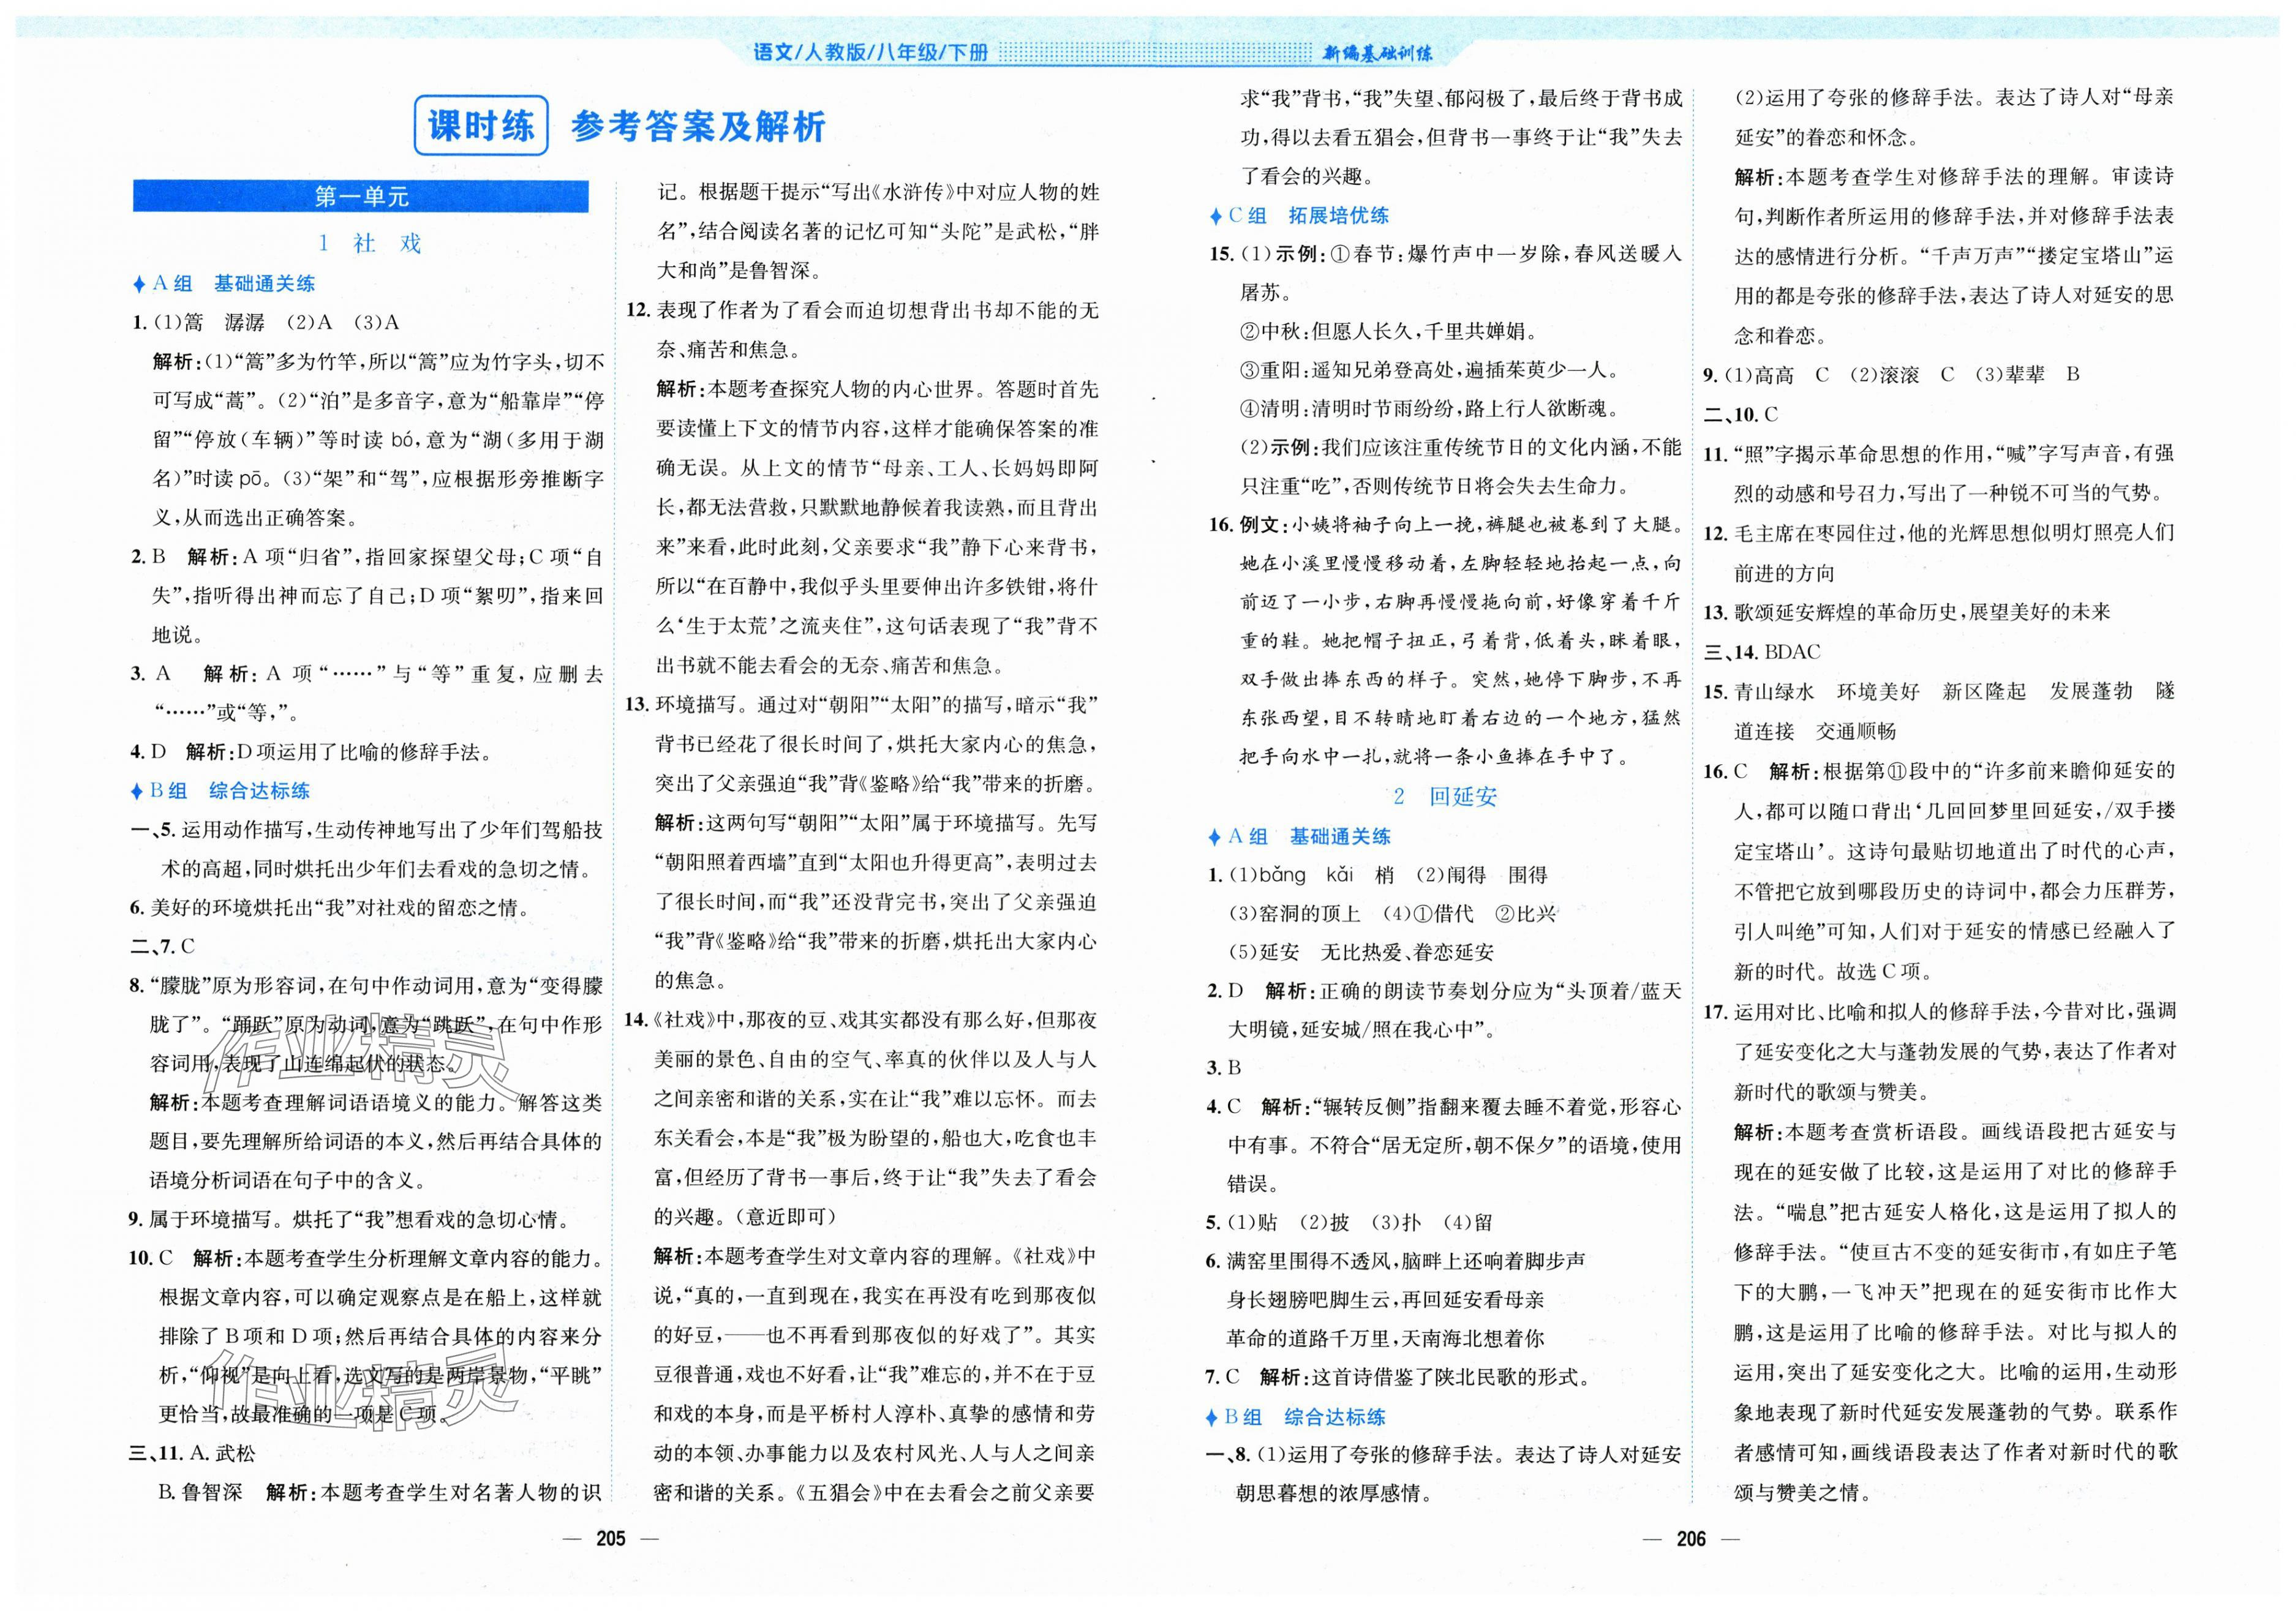Click answer line (3)窑洞的顶上 (4)①借代 ②比兴
Viewport: 2296px width, 1611px height.
pyautogui.click(x=1392, y=913)
